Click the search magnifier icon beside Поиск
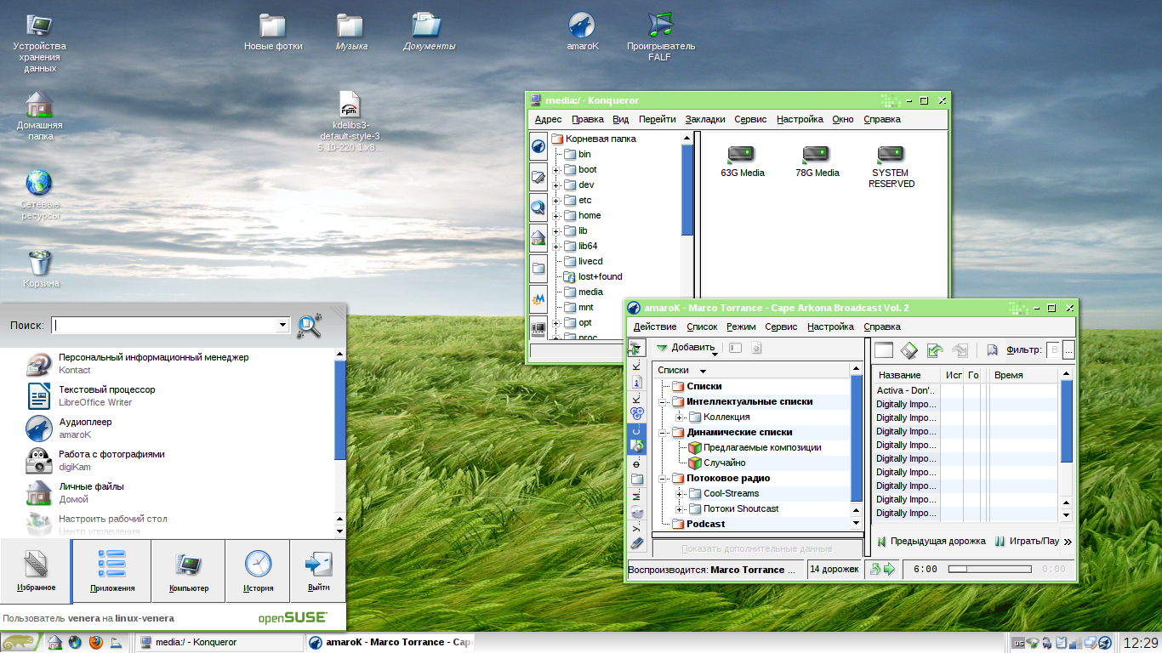1162x653 pixels. [310, 326]
